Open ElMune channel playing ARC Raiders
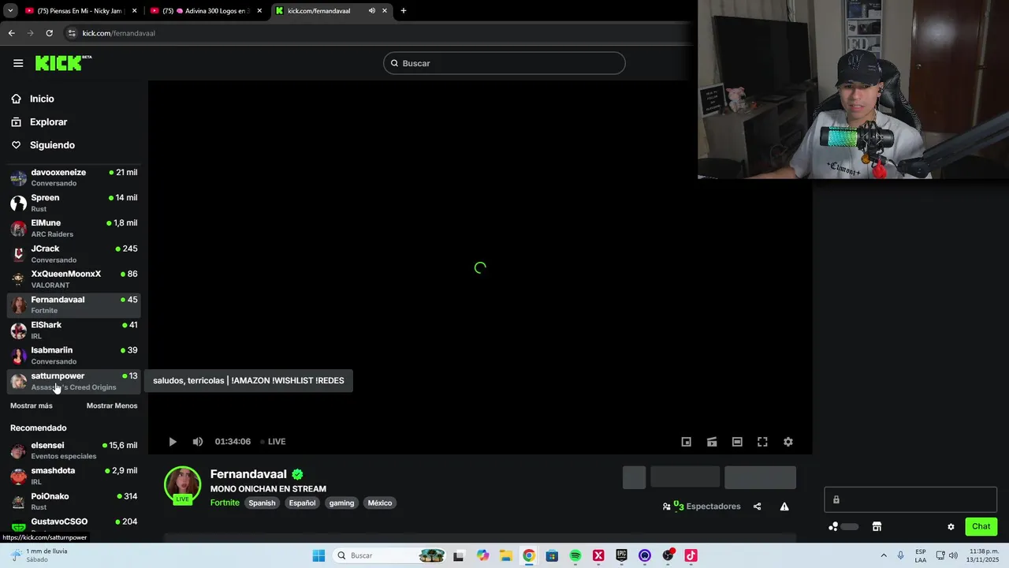 [x=73, y=228]
